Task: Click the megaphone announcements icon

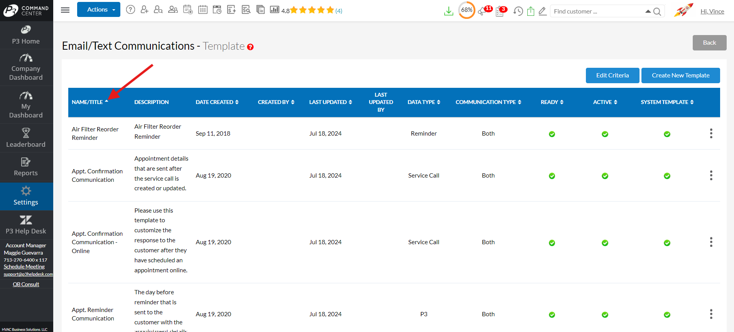Action: (482, 12)
